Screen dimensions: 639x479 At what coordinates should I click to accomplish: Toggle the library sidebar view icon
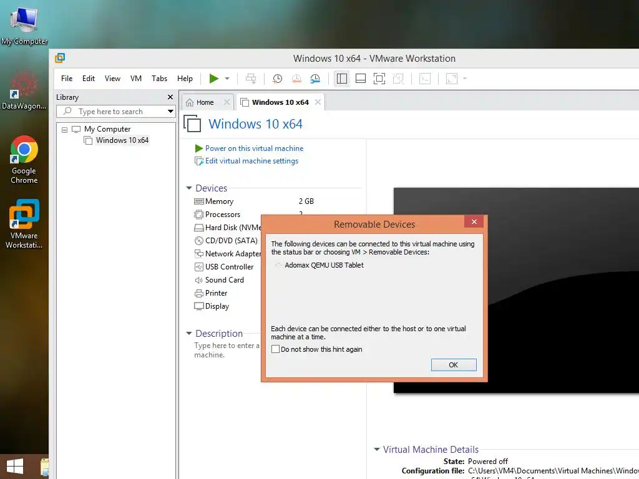tap(342, 79)
